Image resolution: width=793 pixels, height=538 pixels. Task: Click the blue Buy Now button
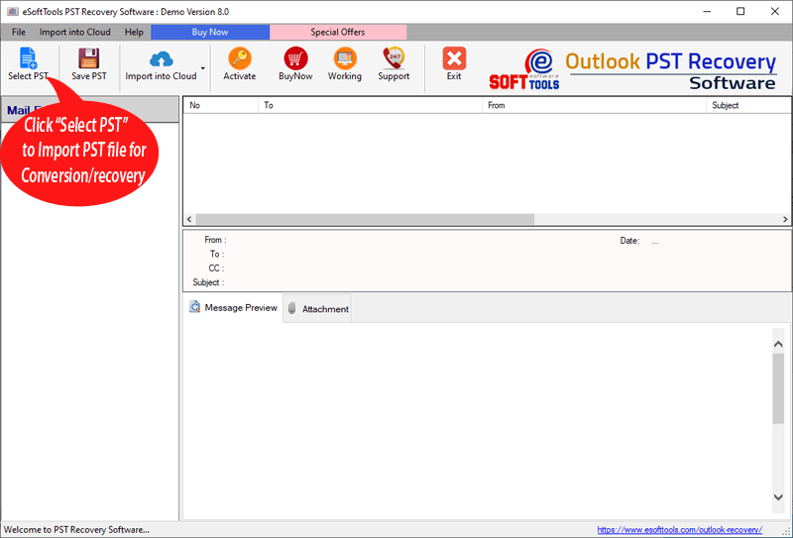[x=210, y=32]
